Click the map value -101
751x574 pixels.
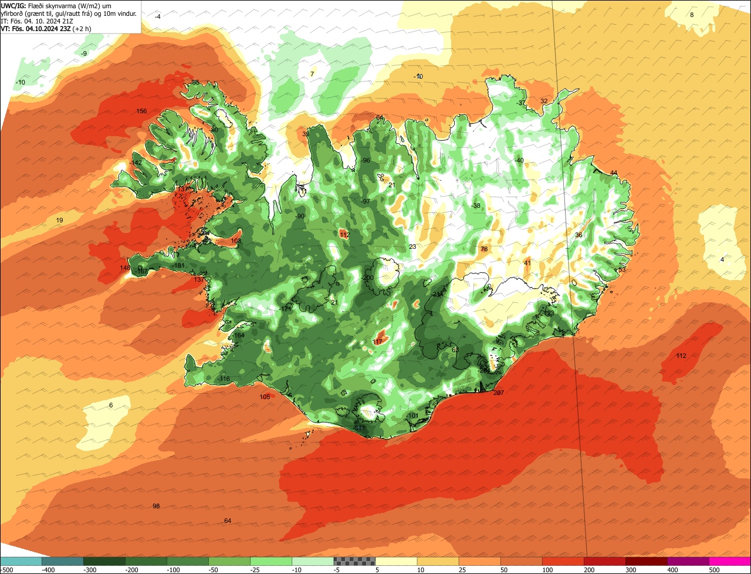[x=412, y=416]
